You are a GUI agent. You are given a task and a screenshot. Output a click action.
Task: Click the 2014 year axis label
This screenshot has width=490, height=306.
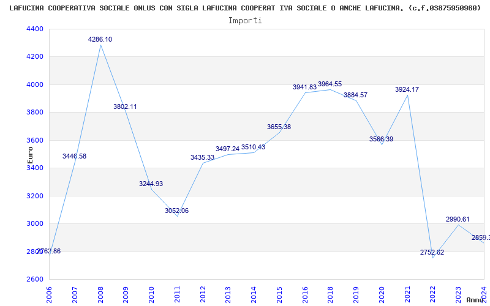click(254, 295)
